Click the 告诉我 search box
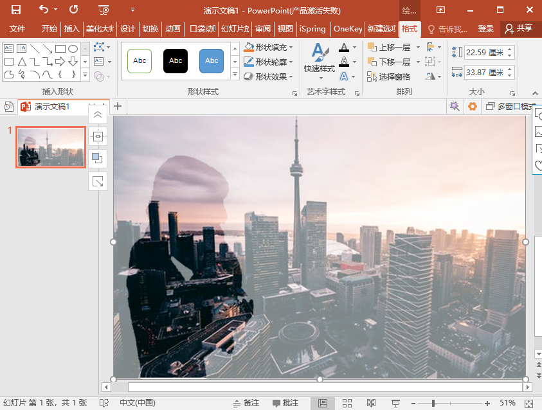542x410 pixels. tap(448, 29)
